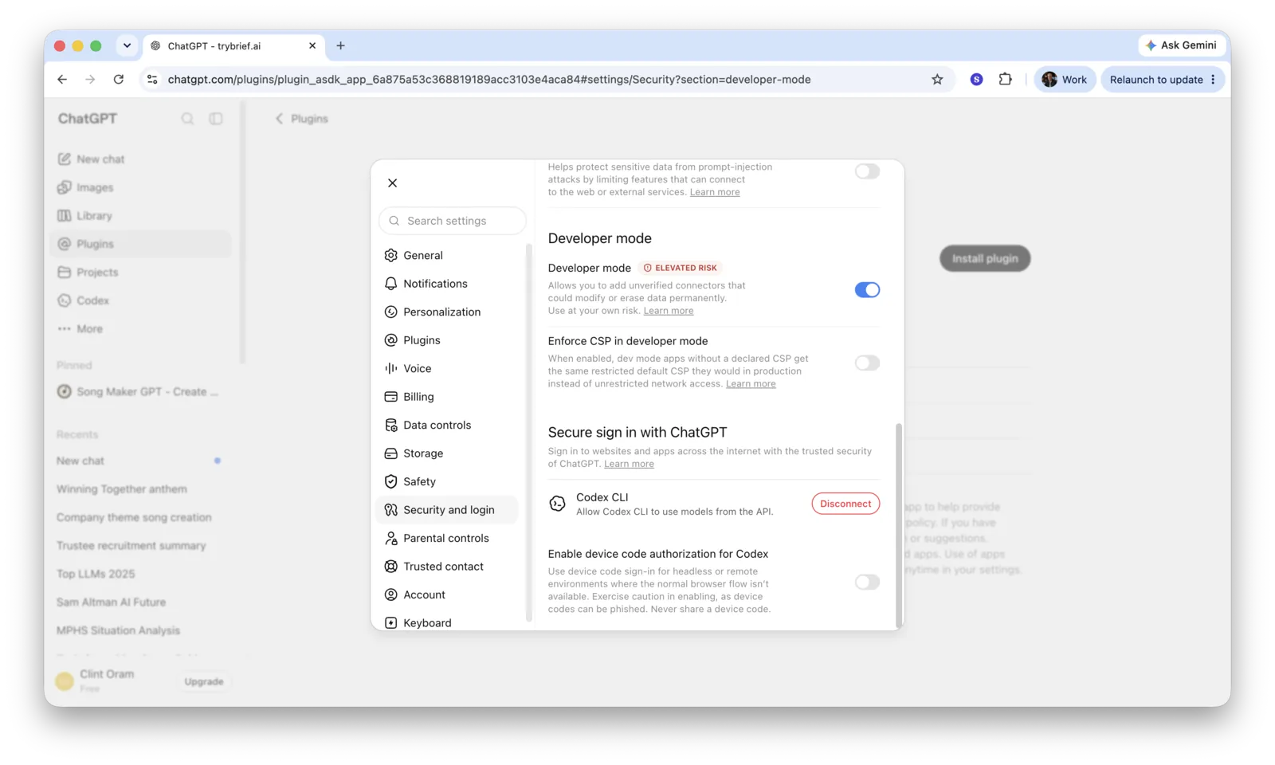The width and height of the screenshot is (1275, 765).
Task: Disconnect Codex CLI
Action: tap(845, 504)
